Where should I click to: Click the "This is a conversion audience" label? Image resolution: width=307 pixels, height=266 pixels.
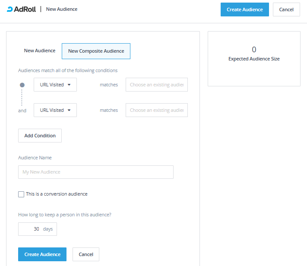tap(57, 194)
